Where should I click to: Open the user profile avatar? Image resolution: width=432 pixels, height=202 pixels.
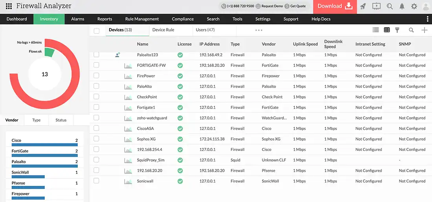tap(426, 7)
